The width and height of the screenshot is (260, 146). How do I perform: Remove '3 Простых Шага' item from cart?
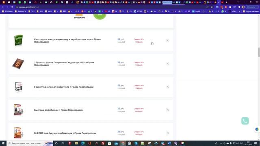point(168,64)
